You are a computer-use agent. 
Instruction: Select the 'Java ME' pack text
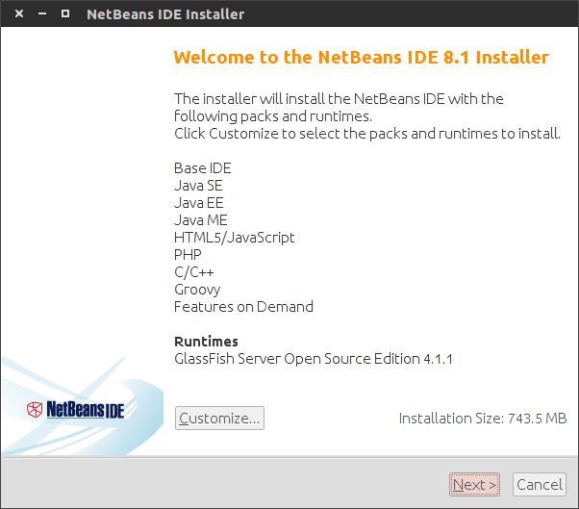pyautogui.click(x=200, y=220)
